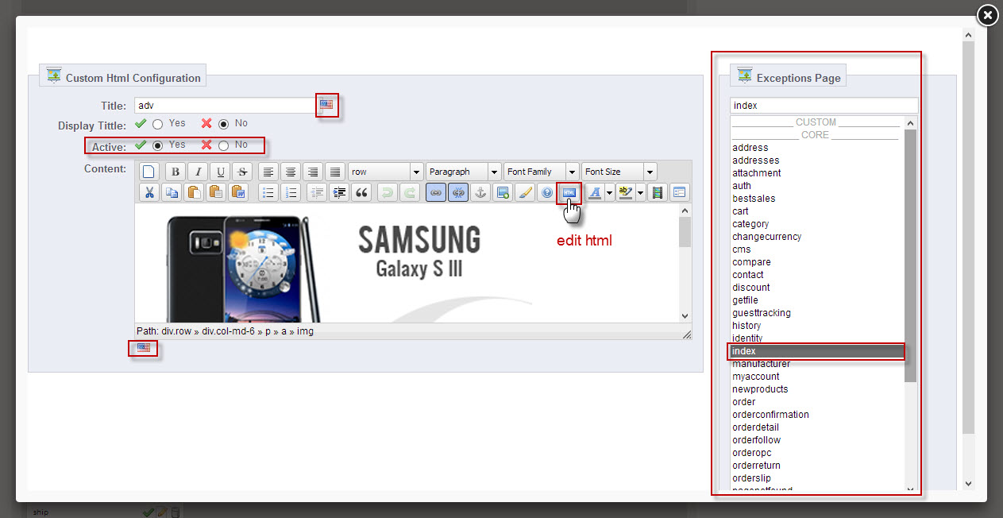Click the flag icon below the editor
This screenshot has width=1003, height=518.
[x=144, y=348]
